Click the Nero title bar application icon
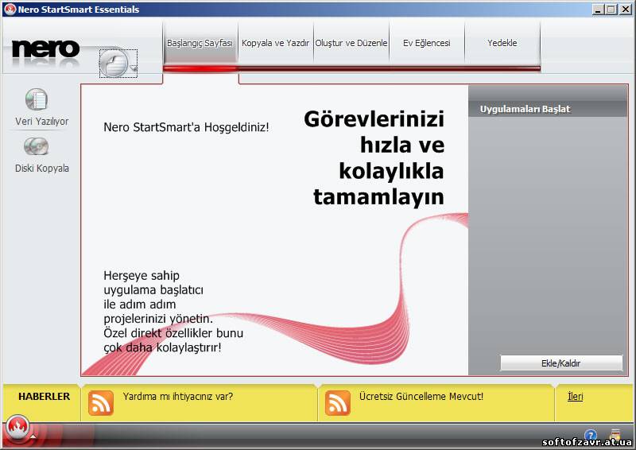 coord(10,9)
